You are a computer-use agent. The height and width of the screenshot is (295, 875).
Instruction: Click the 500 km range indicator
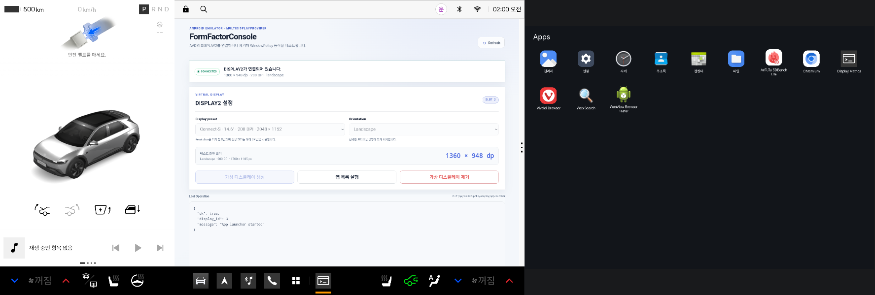(x=34, y=9)
